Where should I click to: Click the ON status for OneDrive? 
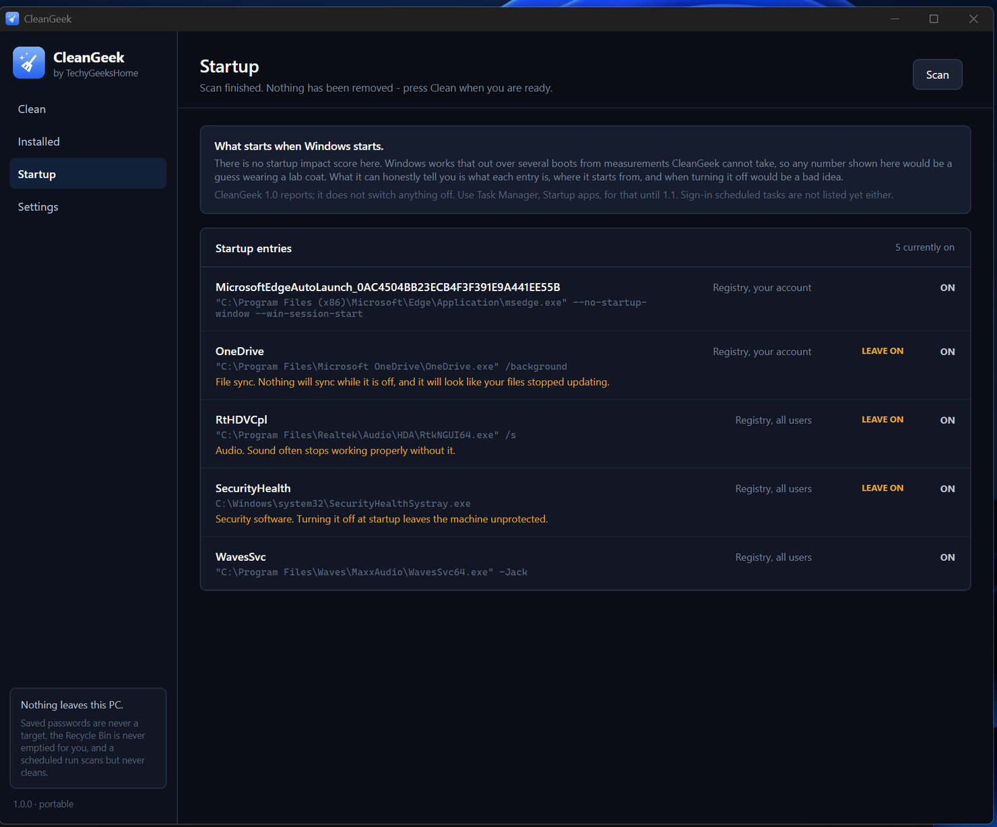tap(947, 352)
